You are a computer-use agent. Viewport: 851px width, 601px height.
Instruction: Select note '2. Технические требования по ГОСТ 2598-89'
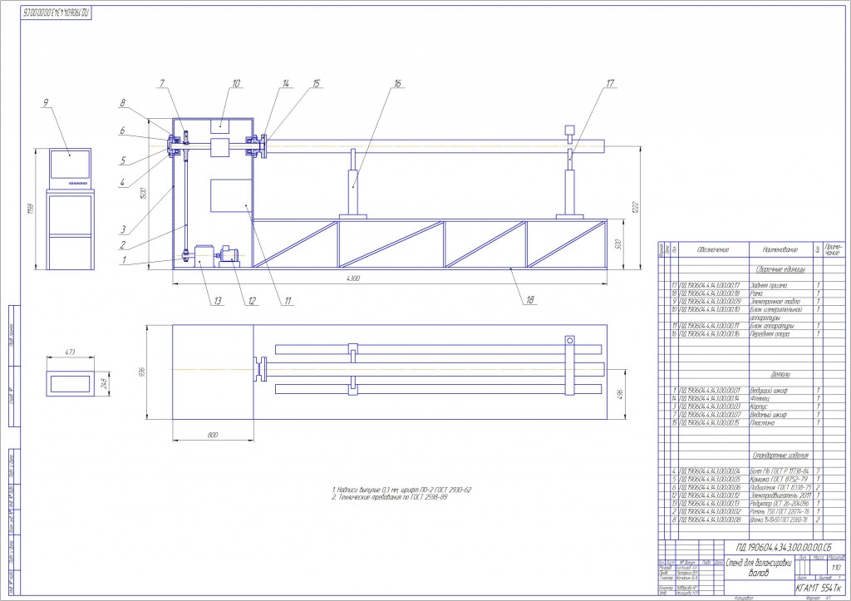point(390,497)
